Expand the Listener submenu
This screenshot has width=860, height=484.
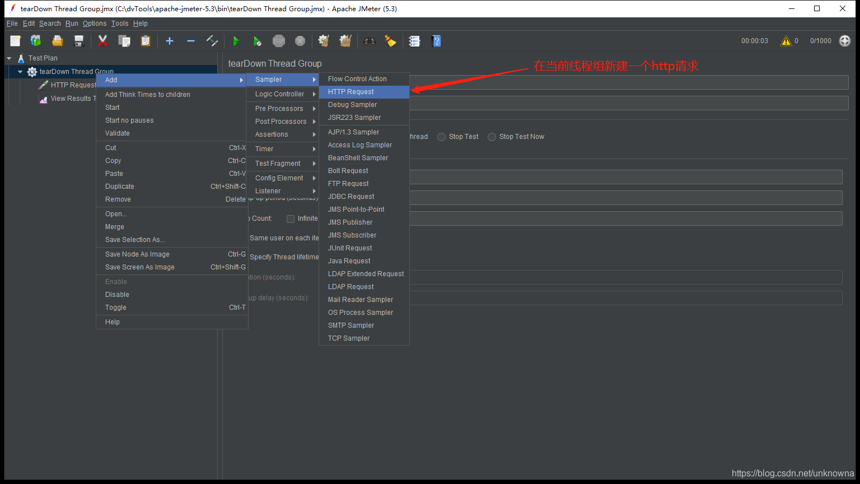[x=283, y=191]
